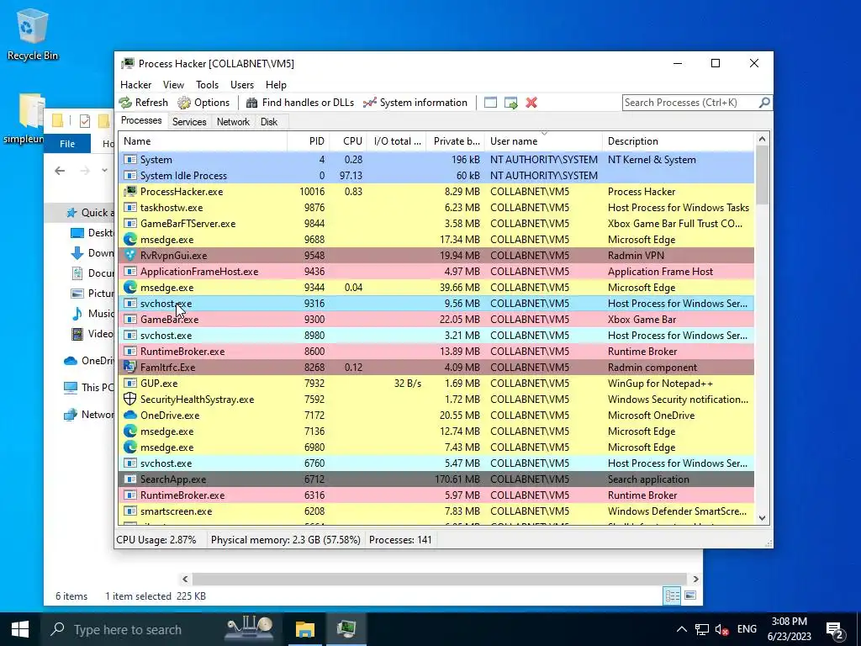Sort by the User name column header
Screen dimensions: 861x646
pyautogui.click(x=544, y=141)
